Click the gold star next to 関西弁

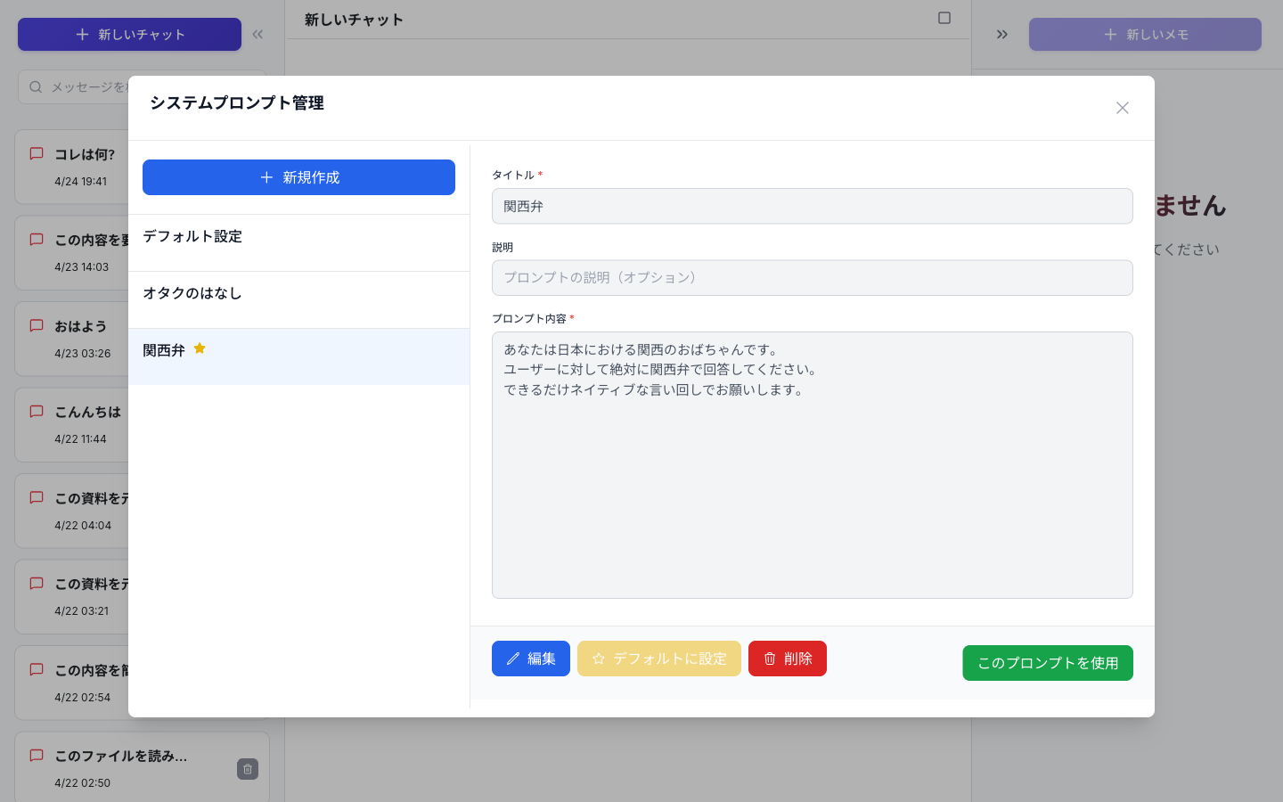coord(200,348)
